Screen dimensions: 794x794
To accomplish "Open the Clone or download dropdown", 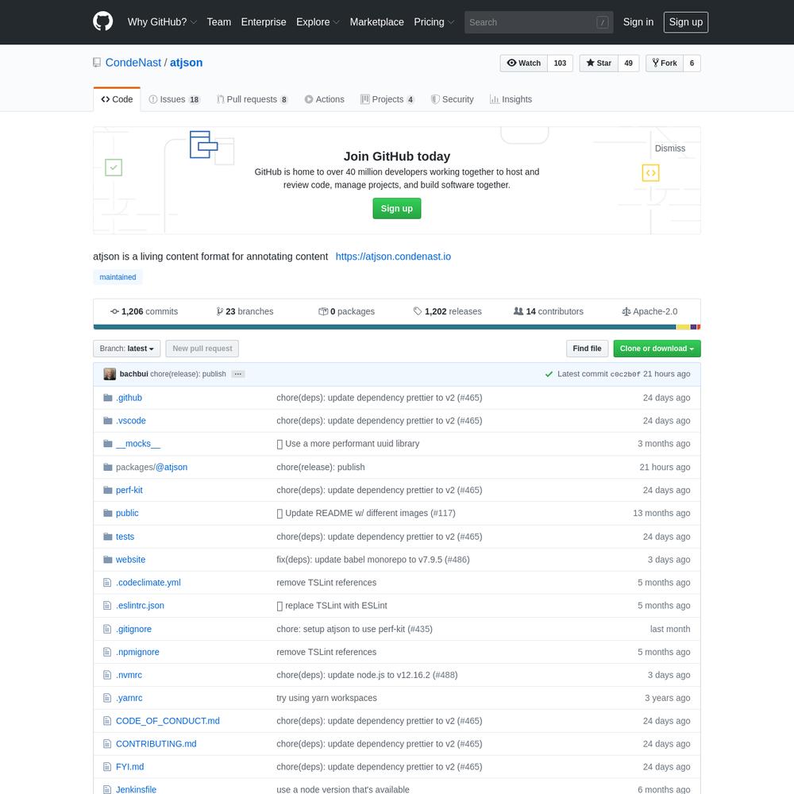I will coord(657,349).
